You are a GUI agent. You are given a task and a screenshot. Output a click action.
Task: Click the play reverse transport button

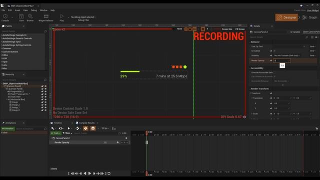click(85, 173)
